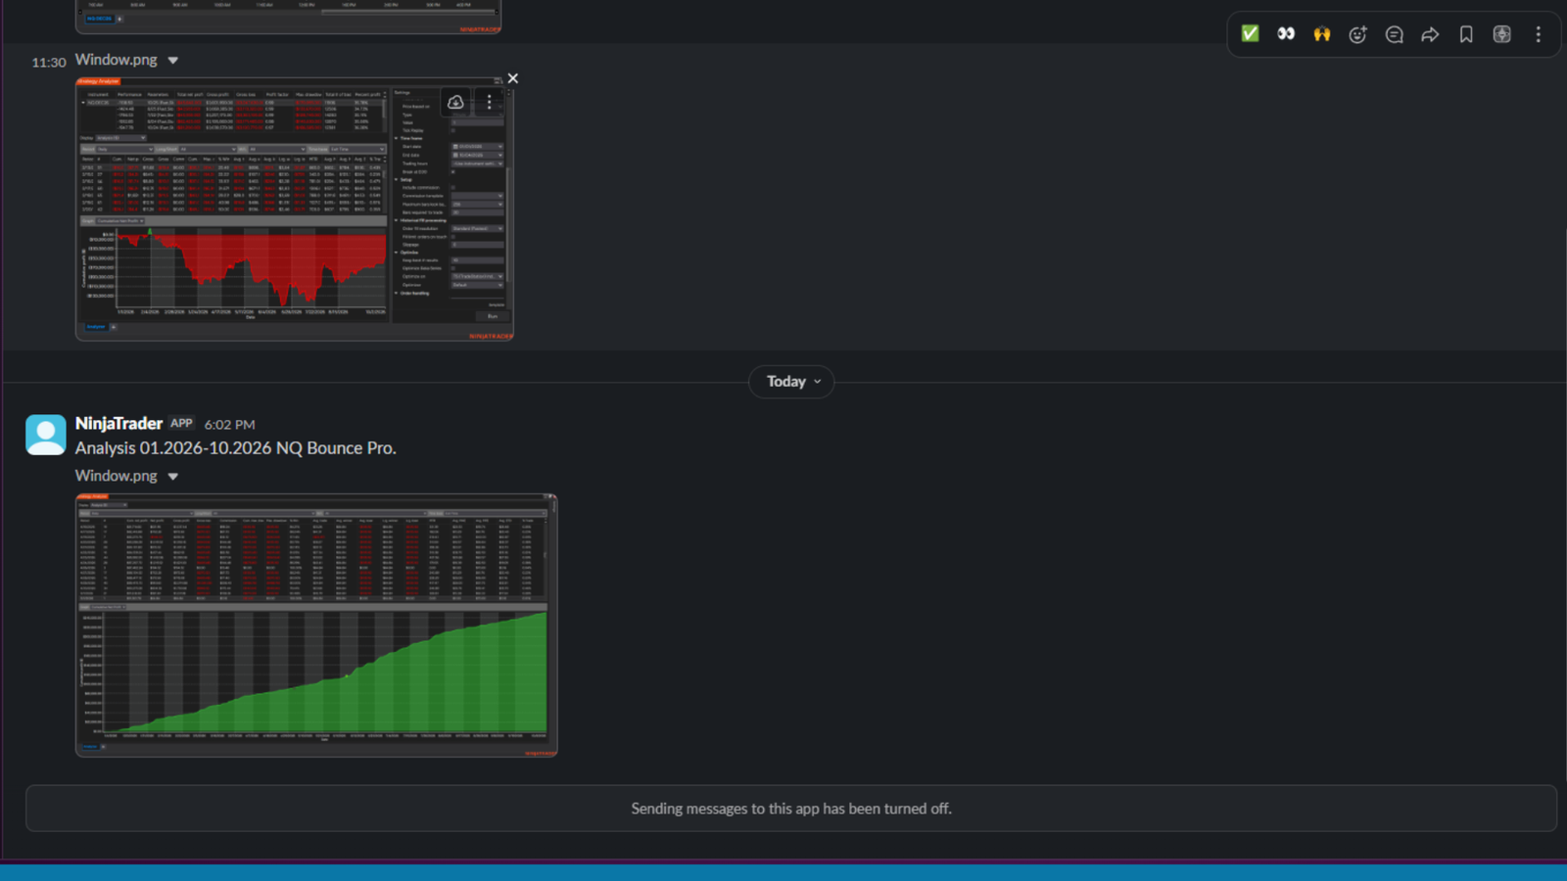Open more message actions in hover toolbar
Viewport: 1567px width, 881px height.
pyautogui.click(x=1538, y=34)
